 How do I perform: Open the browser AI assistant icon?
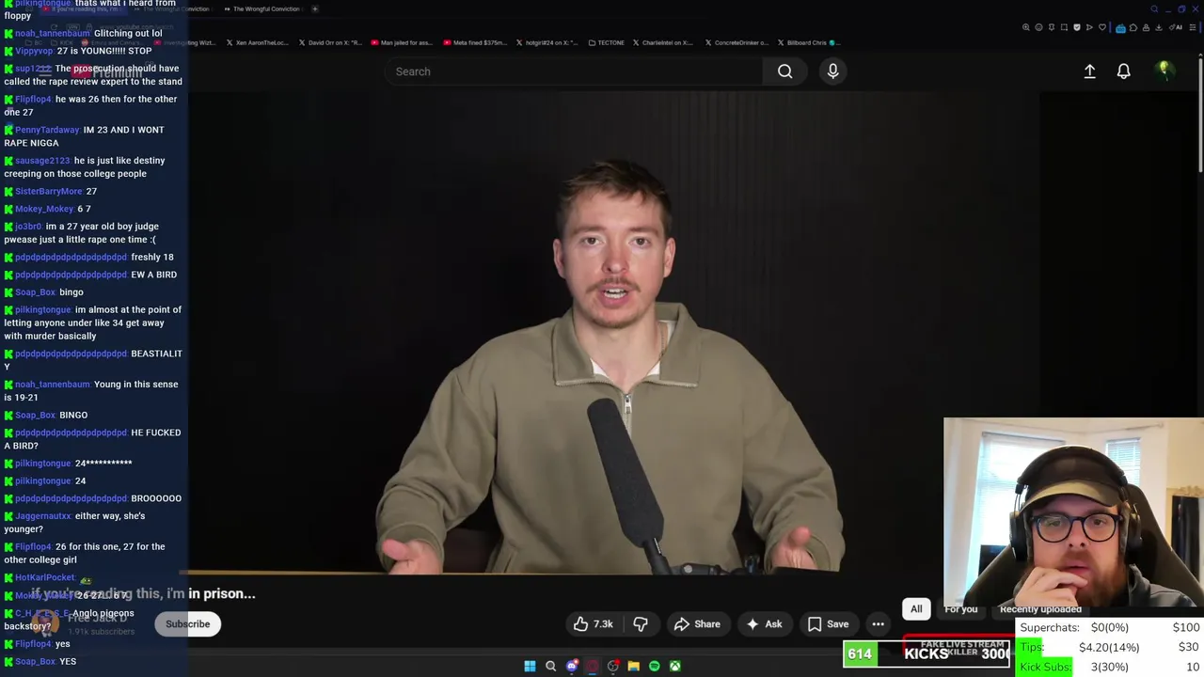click(1174, 27)
